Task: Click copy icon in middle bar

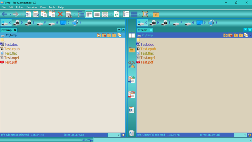Action: click(132, 80)
